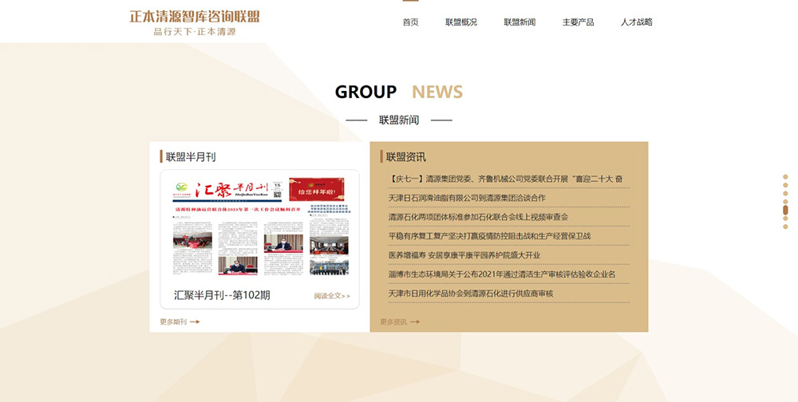Click the 正本清源智库咨询联盟 site logo
798x402 pixels.
point(195,22)
